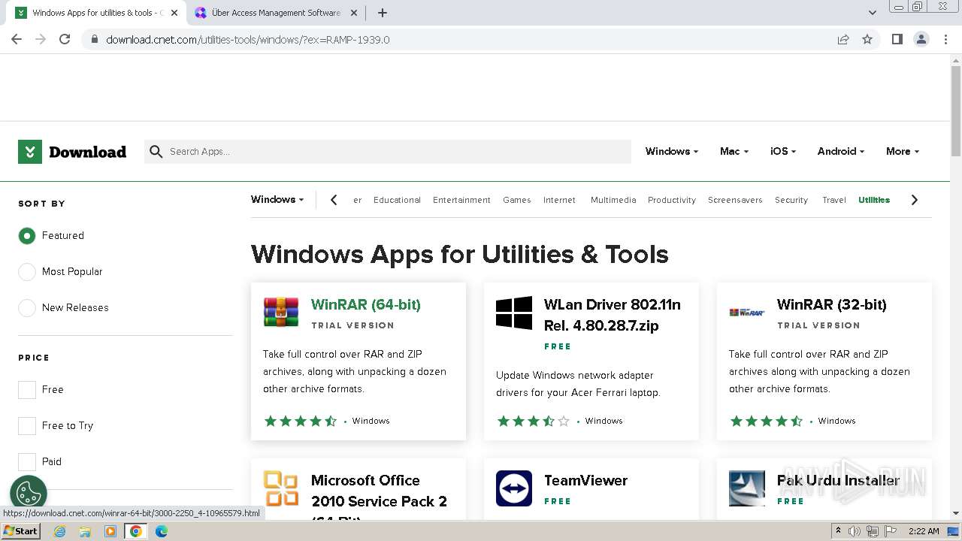Click the Microsoft Office app icon
The height and width of the screenshot is (541, 962).
[x=281, y=488]
